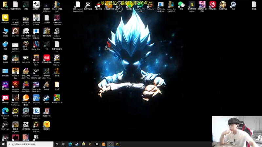Click the Windows Start button
The height and width of the screenshot is (147, 262).
[3, 144]
